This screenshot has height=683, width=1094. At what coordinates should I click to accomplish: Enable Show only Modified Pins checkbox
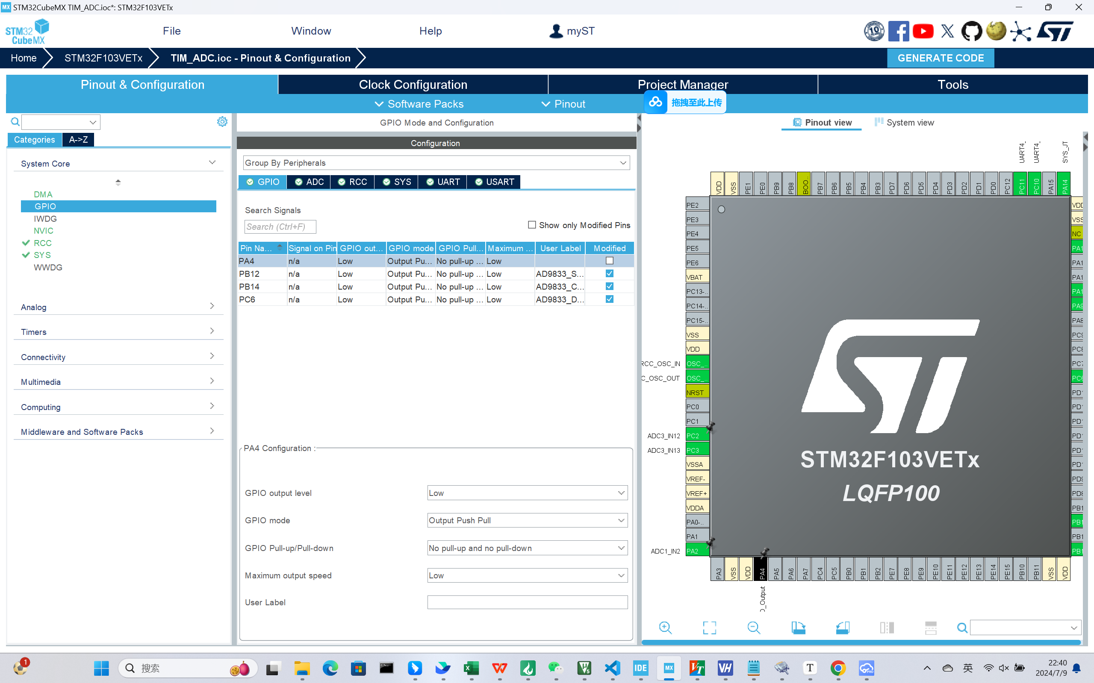pyautogui.click(x=532, y=225)
